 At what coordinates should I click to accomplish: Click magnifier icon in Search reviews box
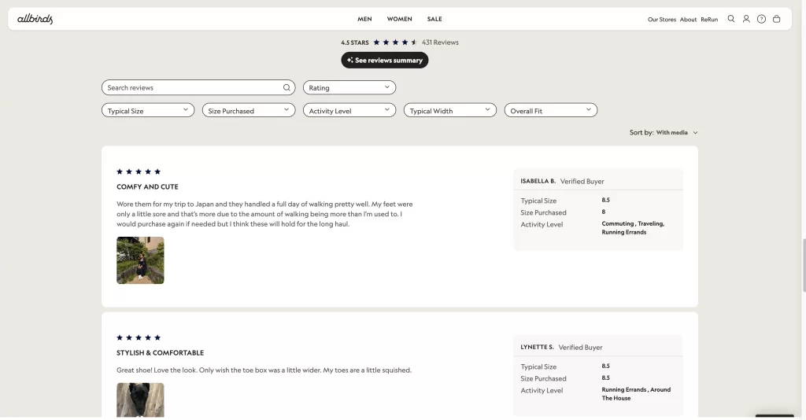pyautogui.click(x=287, y=88)
